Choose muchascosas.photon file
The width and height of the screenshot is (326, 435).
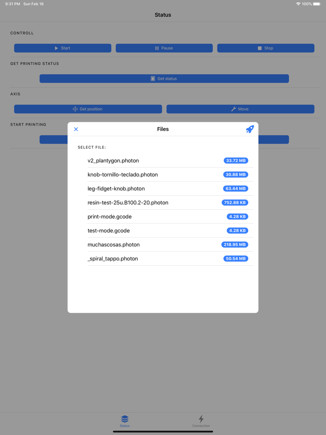(170, 244)
